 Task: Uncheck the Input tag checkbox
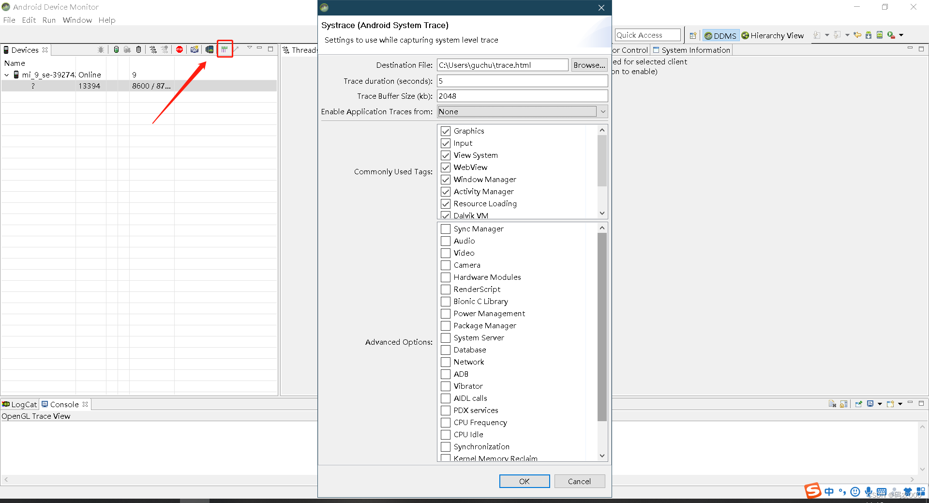pos(446,143)
